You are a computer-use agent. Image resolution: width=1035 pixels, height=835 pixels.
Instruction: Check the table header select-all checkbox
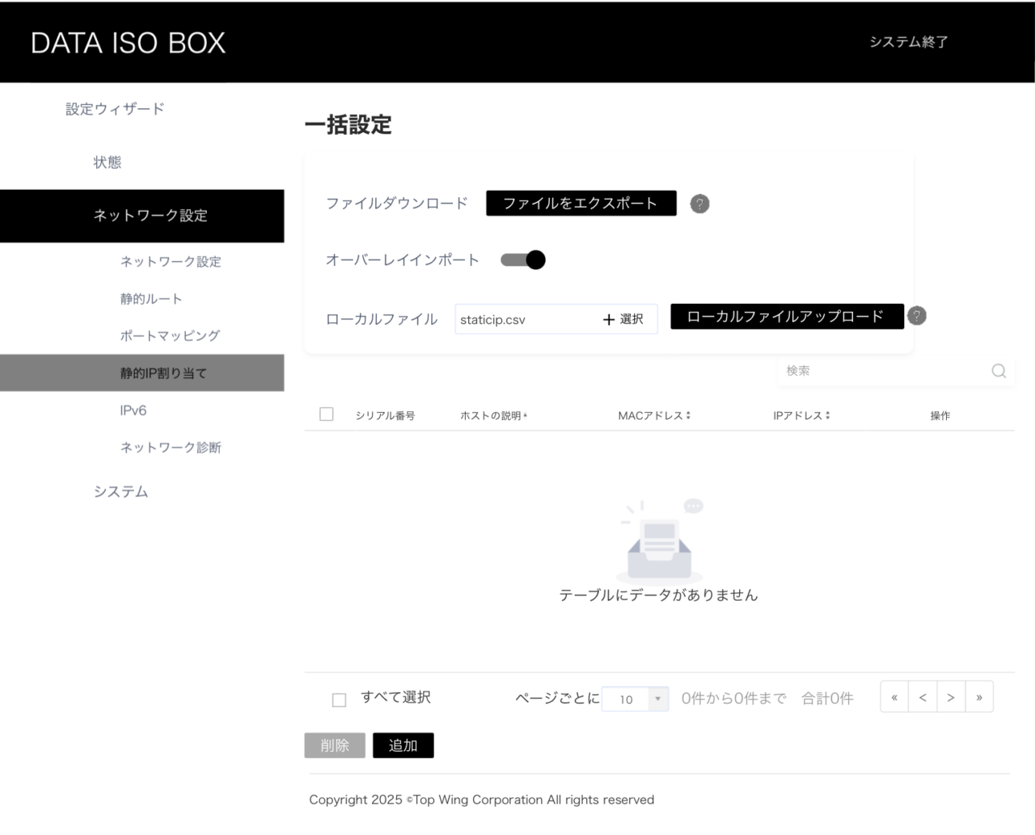pos(327,415)
